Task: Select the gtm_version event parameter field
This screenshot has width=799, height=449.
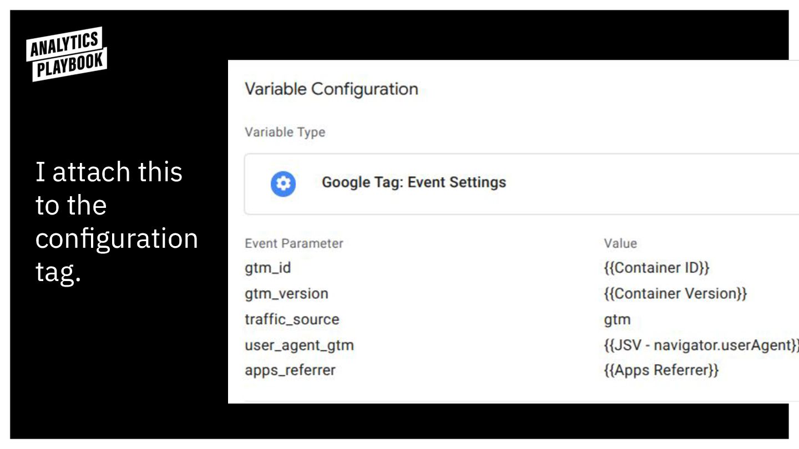Action: (286, 294)
